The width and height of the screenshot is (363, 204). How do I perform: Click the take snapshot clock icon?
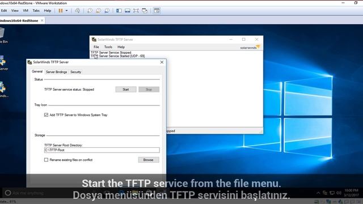90,11
